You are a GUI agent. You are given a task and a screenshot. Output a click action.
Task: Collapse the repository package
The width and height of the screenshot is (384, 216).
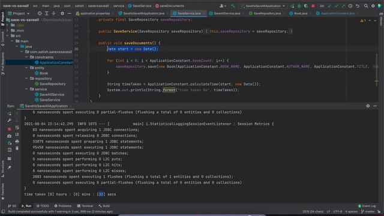pyautogui.click(x=26, y=79)
